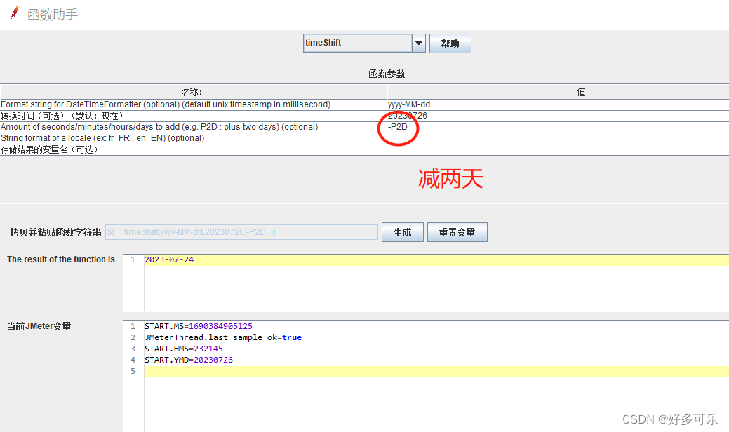
Task: Click the empty 存储结果的变量名 value cell
Action: click(x=558, y=149)
